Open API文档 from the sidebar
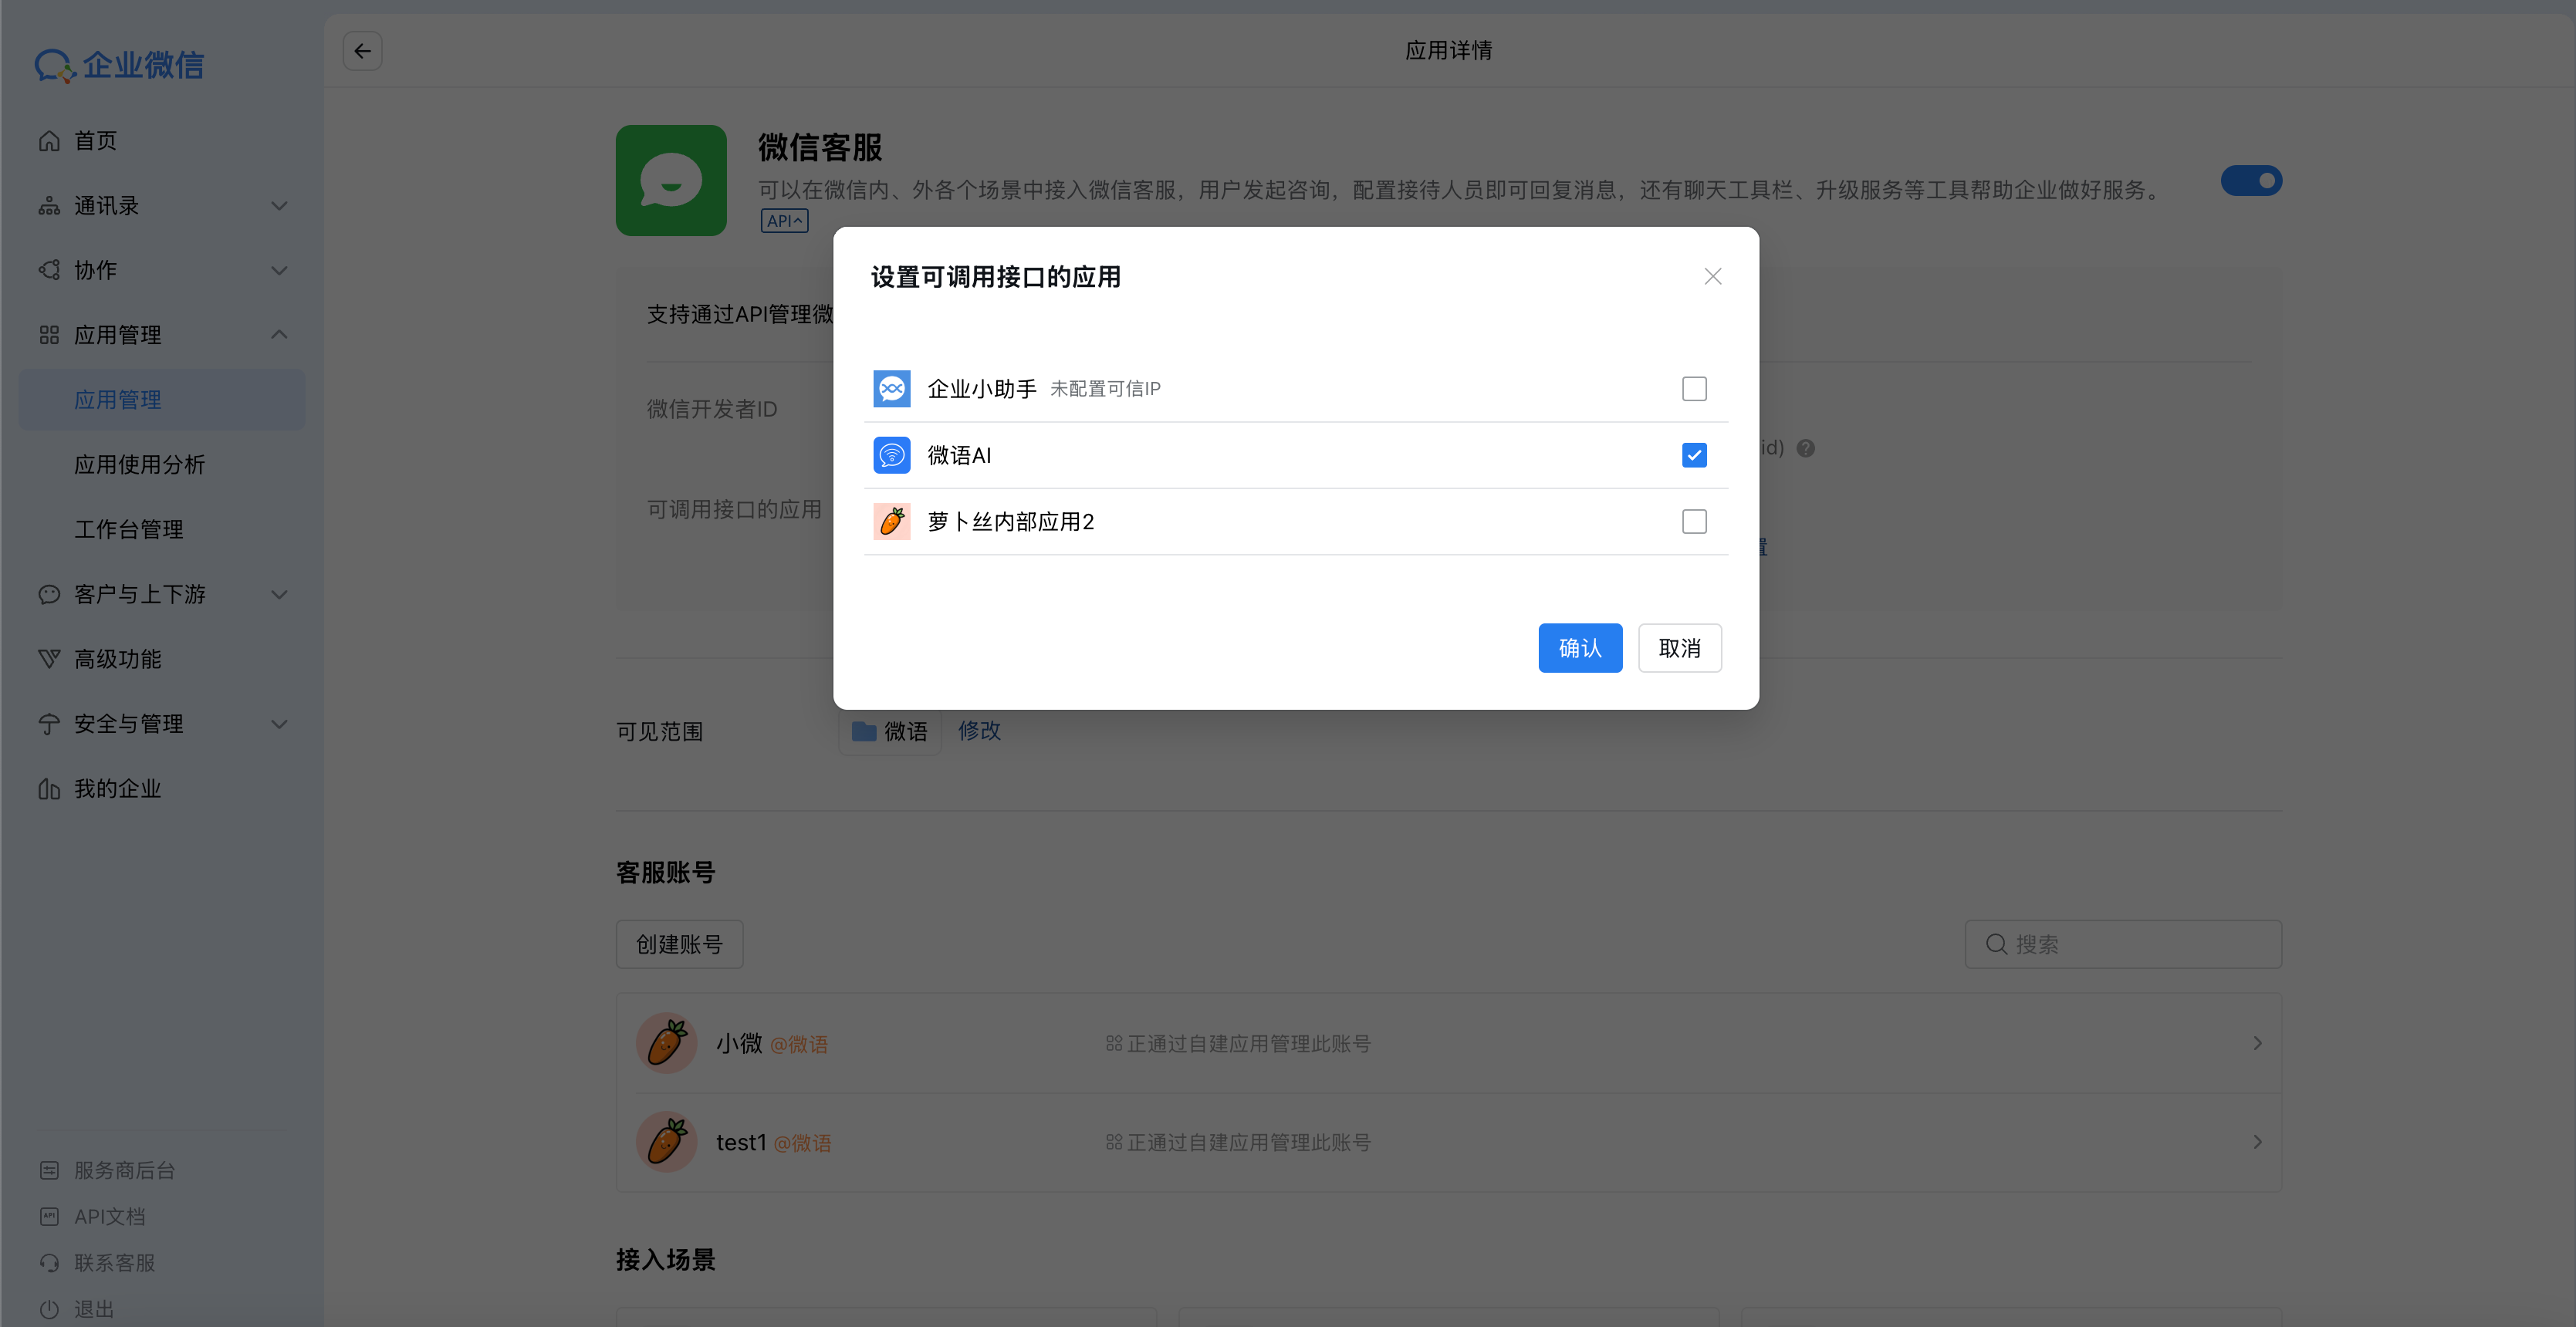The height and width of the screenshot is (1327, 2576). pyautogui.click(x=110, y=1216)
